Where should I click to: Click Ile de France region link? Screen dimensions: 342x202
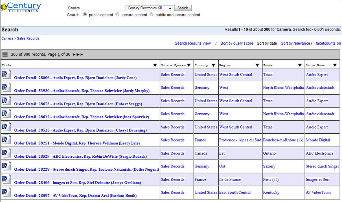tap(230, 179)
